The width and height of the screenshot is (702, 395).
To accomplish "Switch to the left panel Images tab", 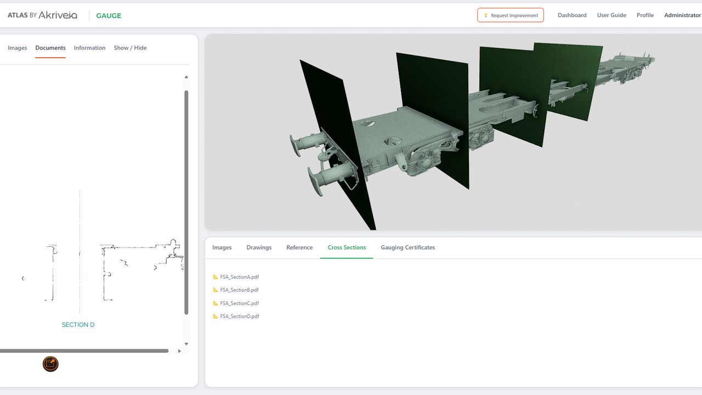I will tap(18, 48).
